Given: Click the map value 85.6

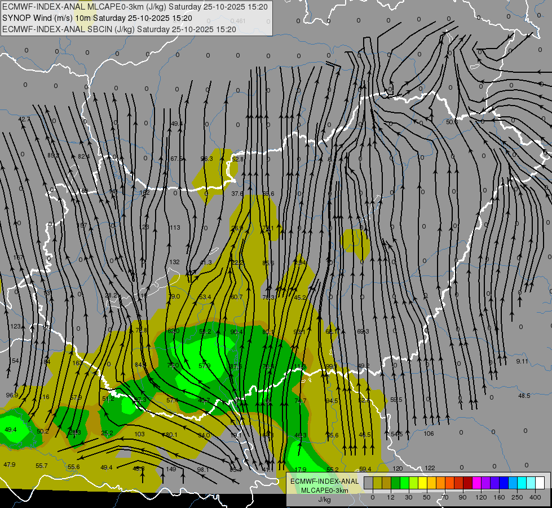Looking at the screenshot, I should pos(268,263).
